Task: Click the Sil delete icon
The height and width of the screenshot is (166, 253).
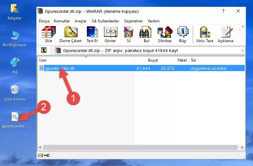Action: (129, 34)
